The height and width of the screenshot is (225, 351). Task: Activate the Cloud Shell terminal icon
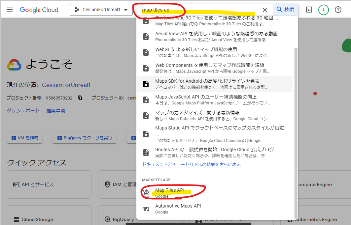[309, 10]
